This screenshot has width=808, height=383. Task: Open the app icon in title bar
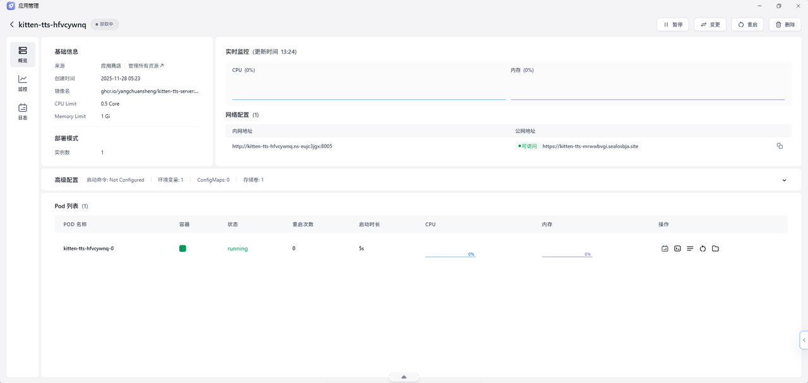click(x=11, y=6)
